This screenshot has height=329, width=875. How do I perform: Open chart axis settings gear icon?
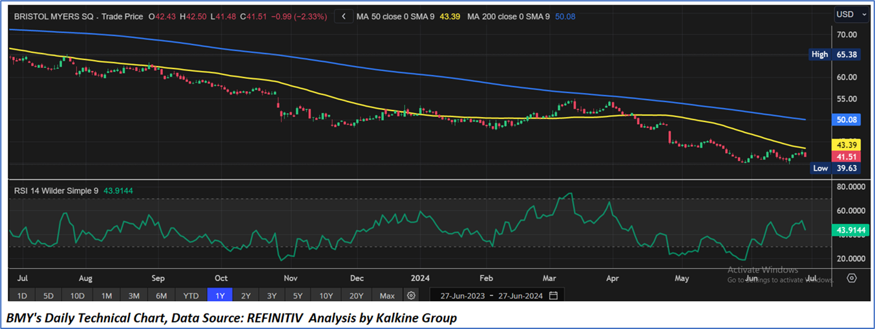852,278
